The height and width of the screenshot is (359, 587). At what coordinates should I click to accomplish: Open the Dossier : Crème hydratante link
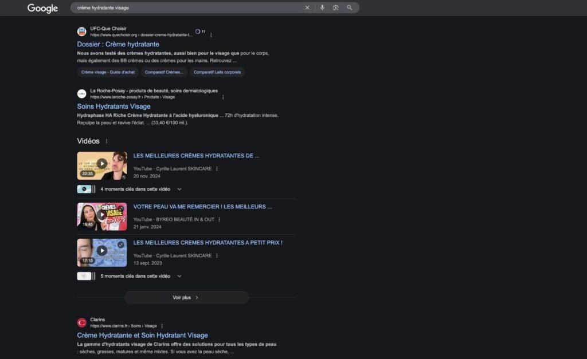pos(118,44)
